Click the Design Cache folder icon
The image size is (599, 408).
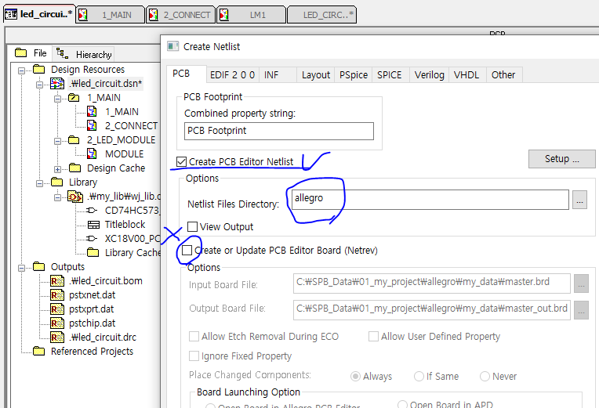75,168
